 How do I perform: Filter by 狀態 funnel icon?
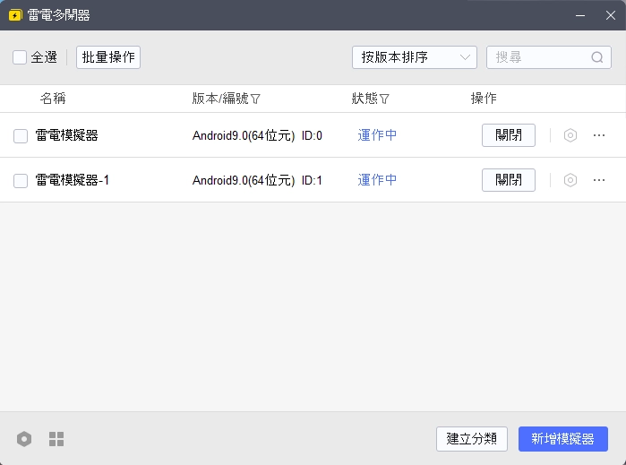pos(384,99)
